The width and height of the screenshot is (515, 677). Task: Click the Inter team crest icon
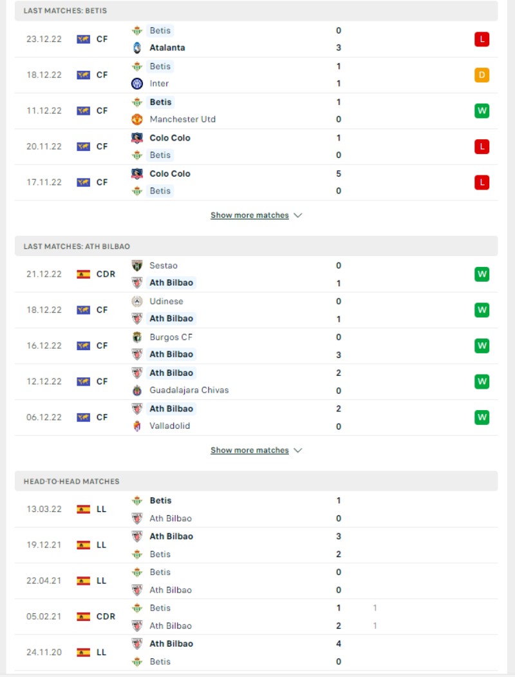pos(137,84)
